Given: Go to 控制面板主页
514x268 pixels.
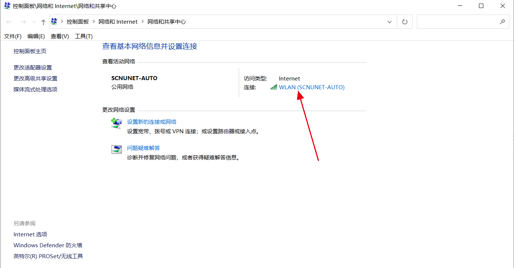Looking at the screenshot, I should coord(30,51).
